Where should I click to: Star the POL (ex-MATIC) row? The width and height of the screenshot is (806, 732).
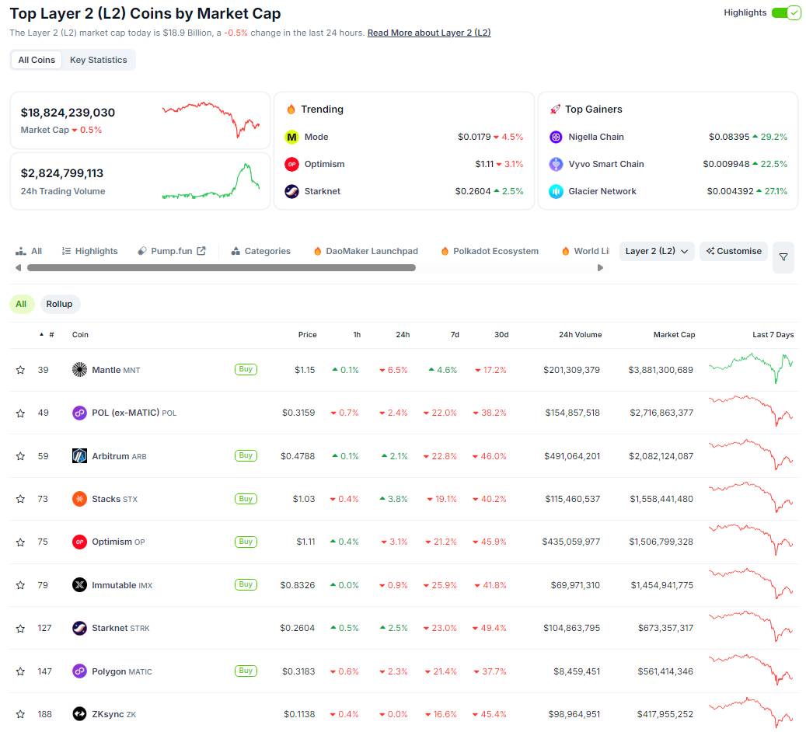click(x=20, y=413)
